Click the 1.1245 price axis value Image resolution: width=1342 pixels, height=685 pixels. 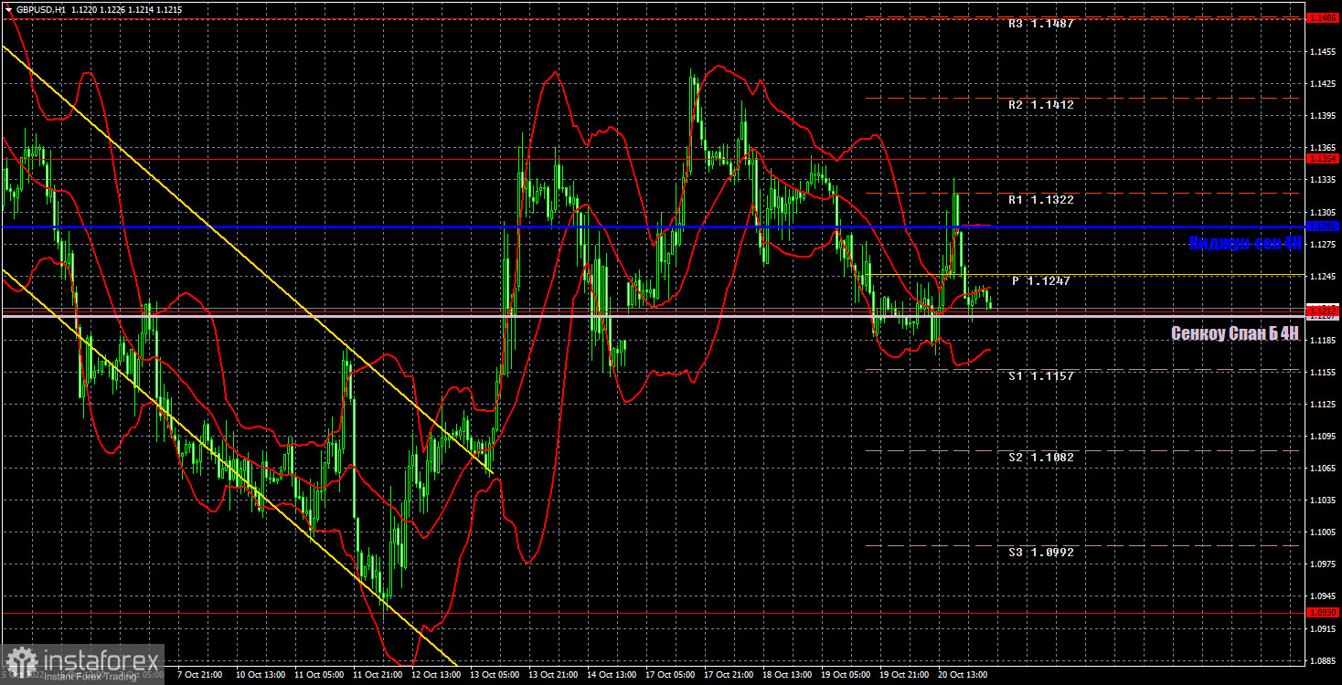click(x=1323, y=276)
